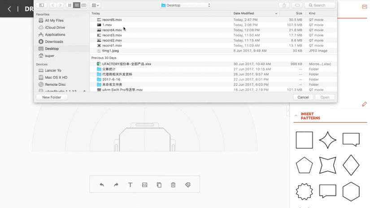Open the mail icon in the top right
370x208 pixels.
pos(365,7)
